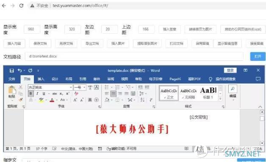Click the bullets list icon

pos(107,87)
